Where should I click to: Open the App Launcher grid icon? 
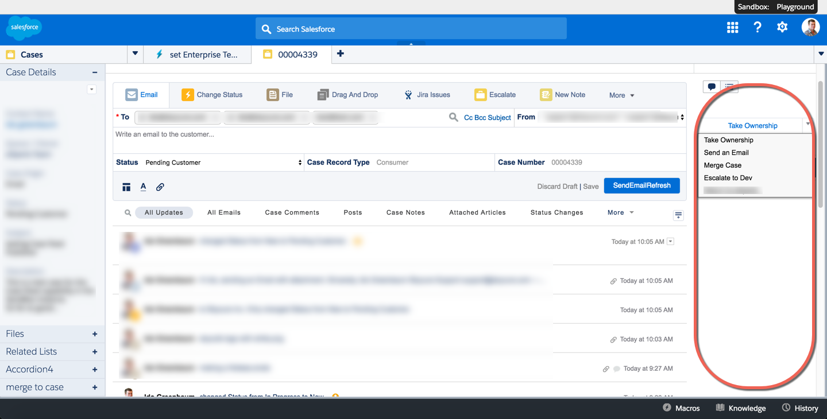tap(732, 28)
